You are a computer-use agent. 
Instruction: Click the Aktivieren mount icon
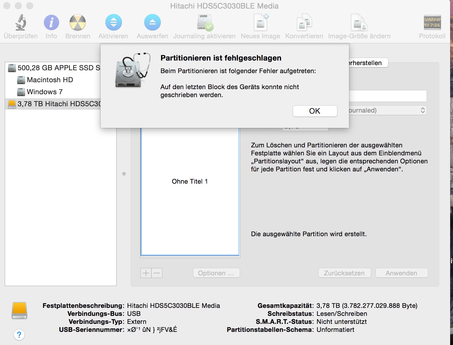tap(113, 23)
